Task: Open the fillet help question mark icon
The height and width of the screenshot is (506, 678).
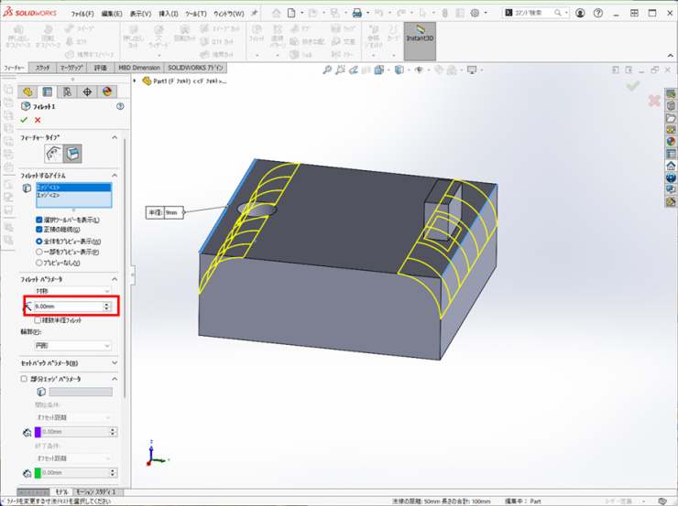Action: coord(120,106)
